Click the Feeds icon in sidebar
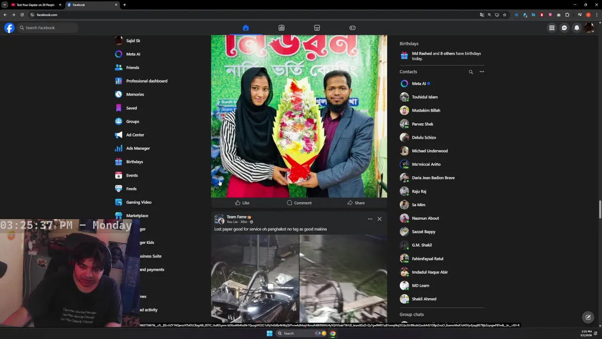Image resolution: width=602 pixels, height=339 pixels. (x=119, y=189)
